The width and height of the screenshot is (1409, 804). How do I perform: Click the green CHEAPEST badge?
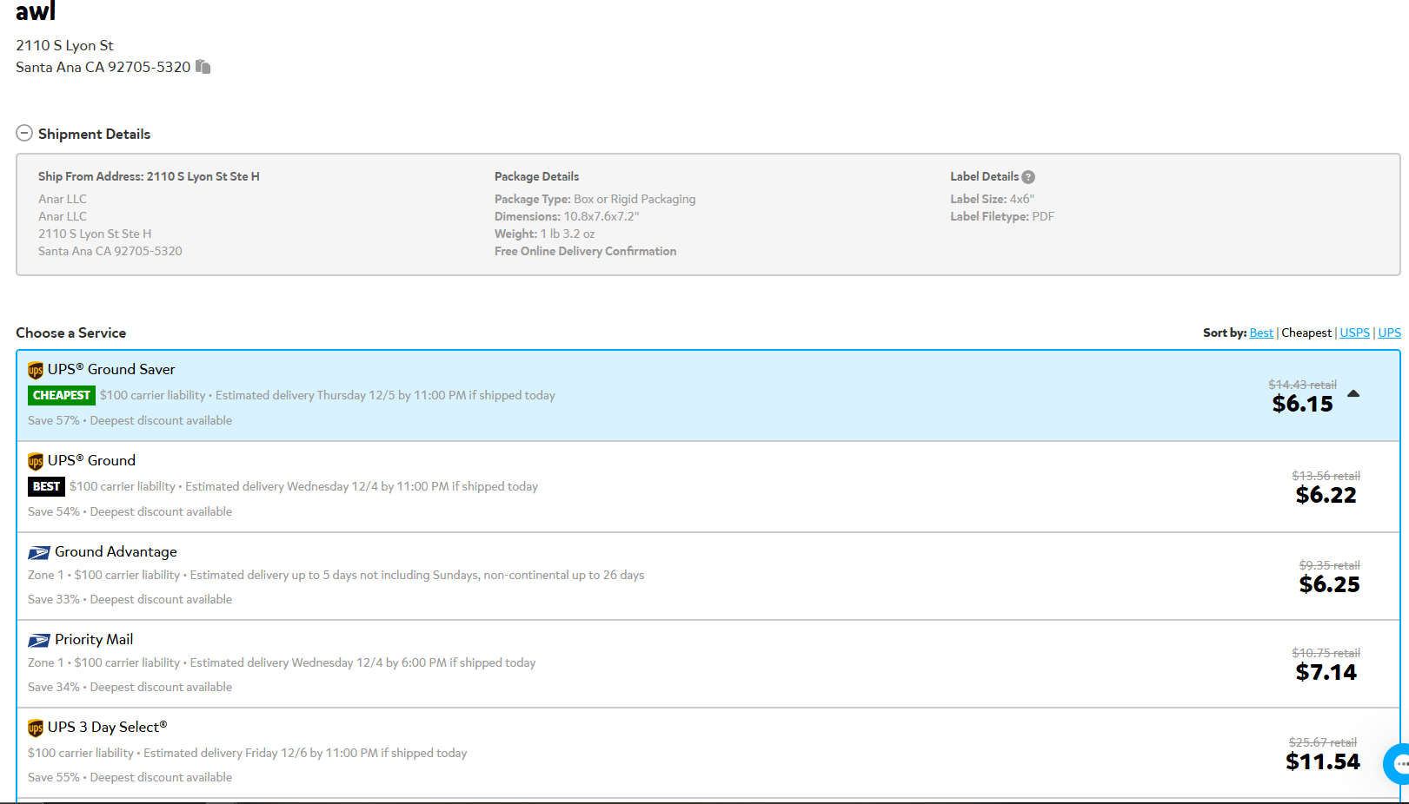62,396
